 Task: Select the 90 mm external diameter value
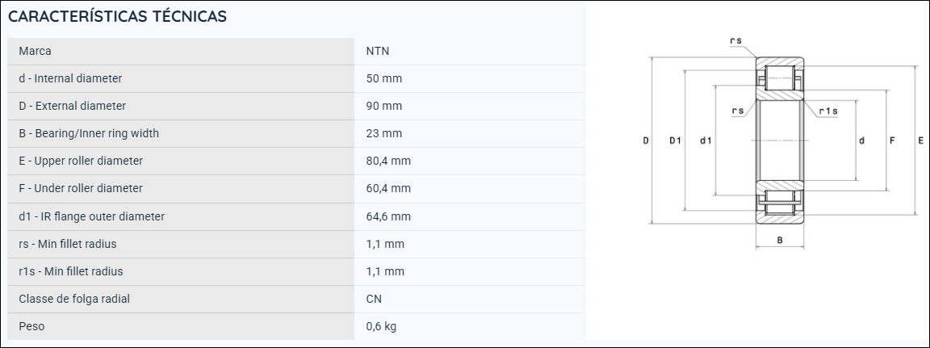click(383, 106)
